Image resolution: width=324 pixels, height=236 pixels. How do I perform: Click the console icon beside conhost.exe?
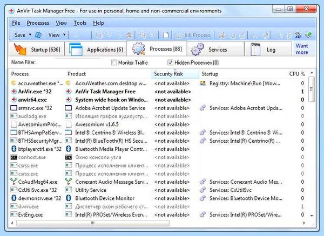point(13,157)
